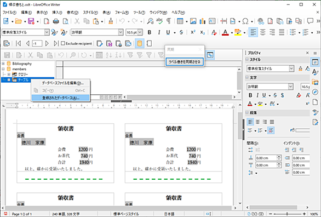Toggle Superscript formatting
This screenshot has height=217, width=321.
pos(193,32)
